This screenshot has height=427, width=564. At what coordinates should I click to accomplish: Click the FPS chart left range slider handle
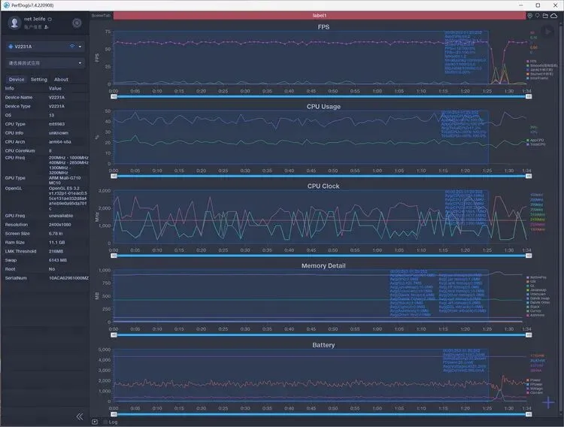114,96
